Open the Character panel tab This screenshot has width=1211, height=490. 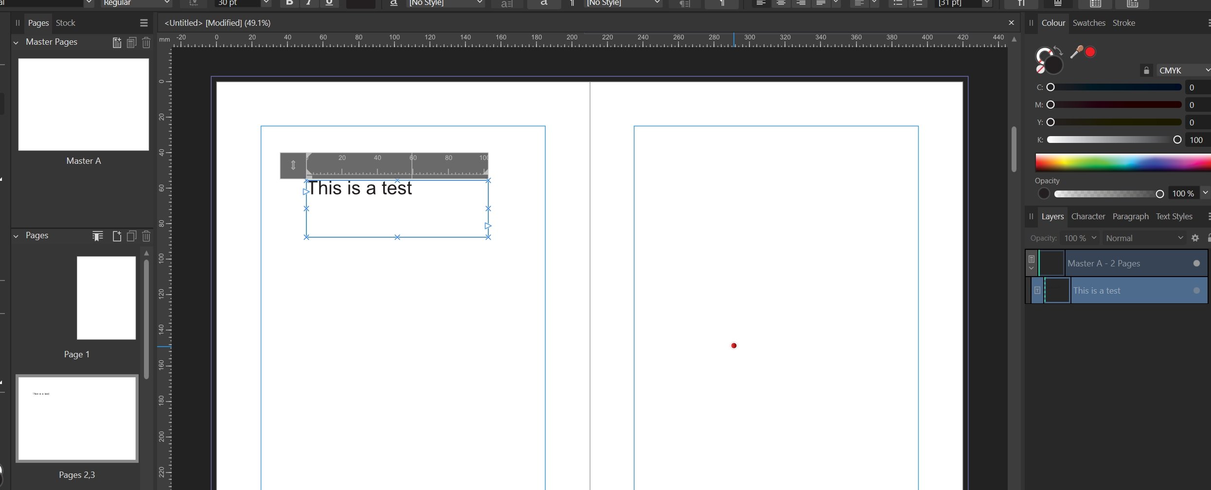click(x=1088, y=216)
